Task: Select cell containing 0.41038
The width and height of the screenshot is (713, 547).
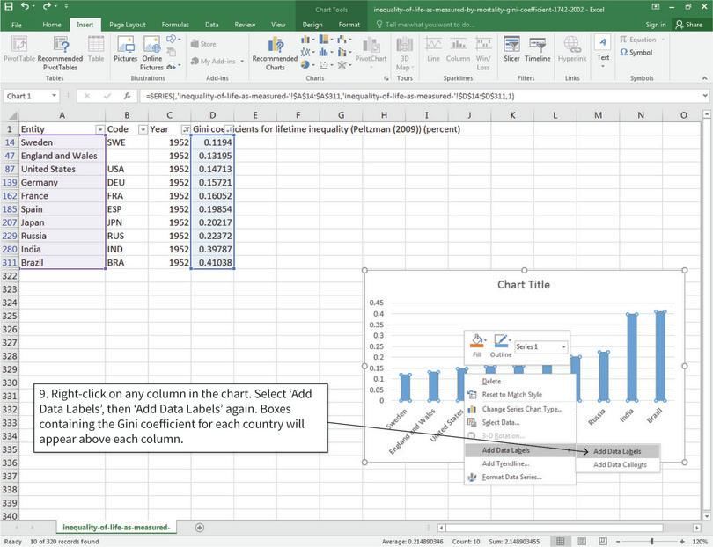Action: (212, 263)
